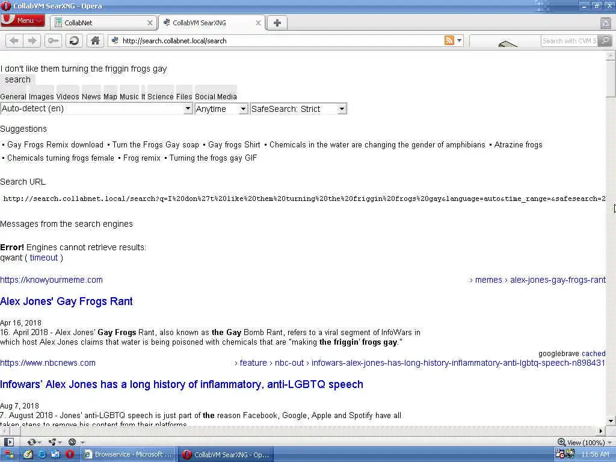This screenshot has width=616, height=462.
Task: Open the SafeSearch: Strict dropdown
Action: (298, 109)
